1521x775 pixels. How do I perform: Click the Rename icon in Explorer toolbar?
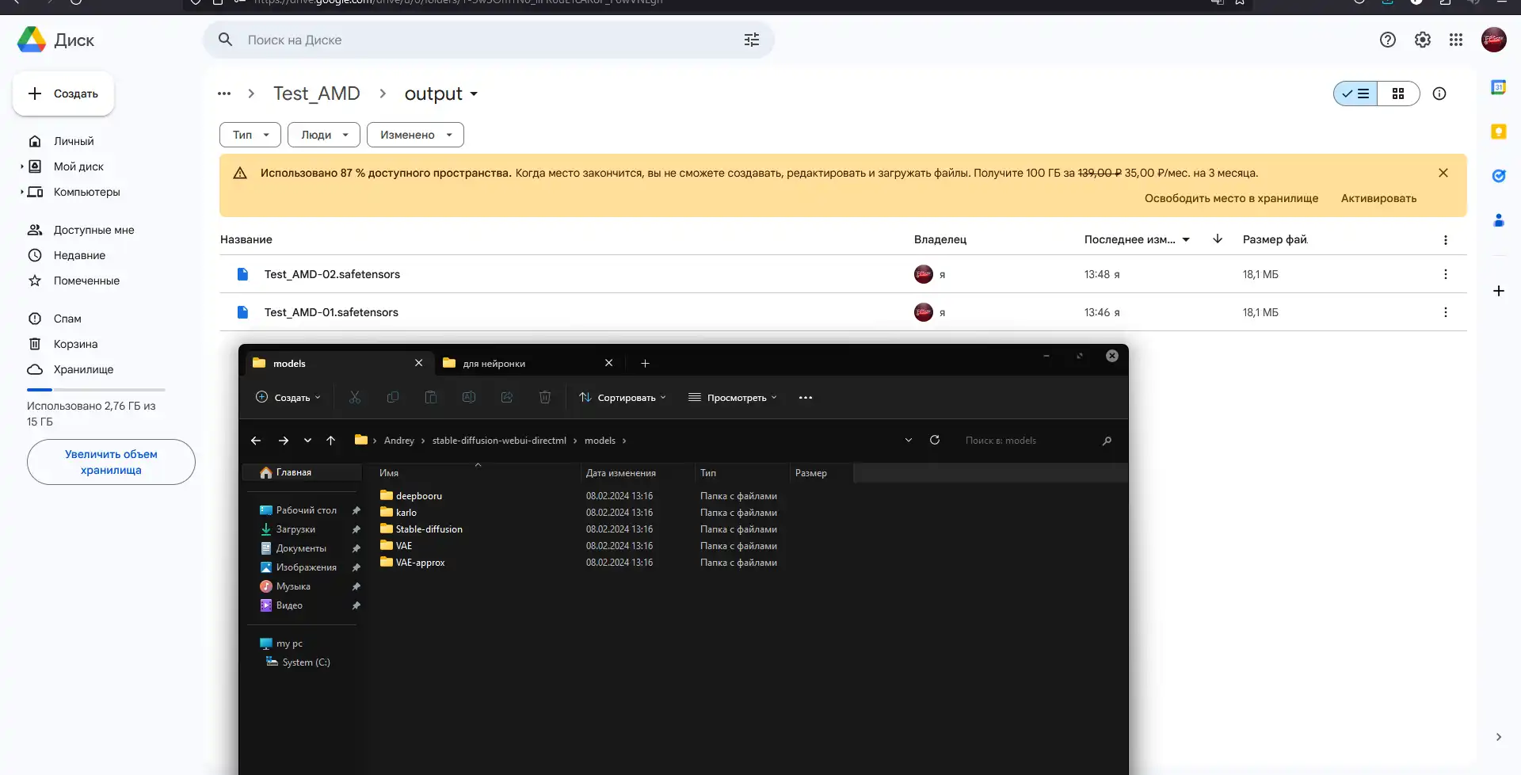click(x=469, y=397)
